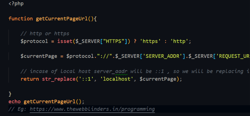Click the '$protocol' variable being assigned
This screenshot has height=116, width=250.
(34, 41)
